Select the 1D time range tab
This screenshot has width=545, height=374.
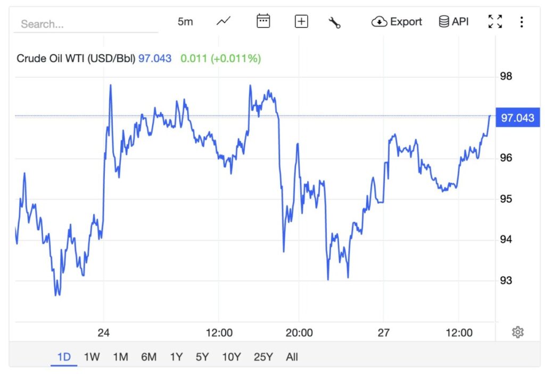64,357
